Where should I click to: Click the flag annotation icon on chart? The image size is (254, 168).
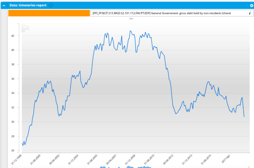coord(25,28)
